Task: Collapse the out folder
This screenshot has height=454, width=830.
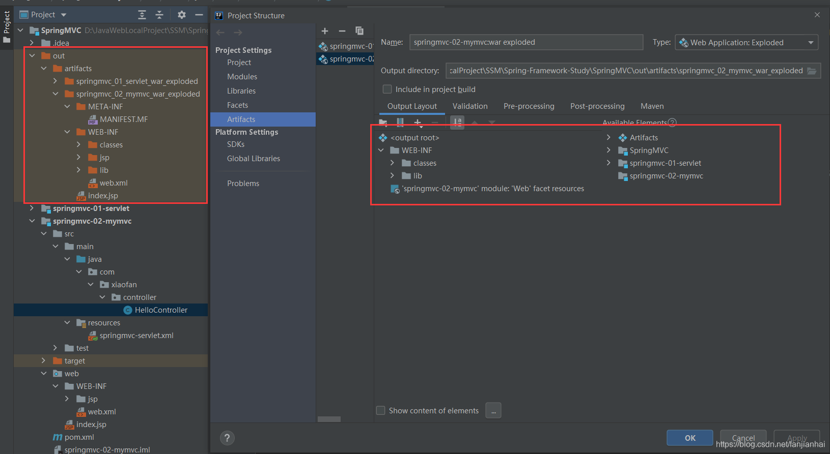Action: pyautogui.click(x=32, y=56)
